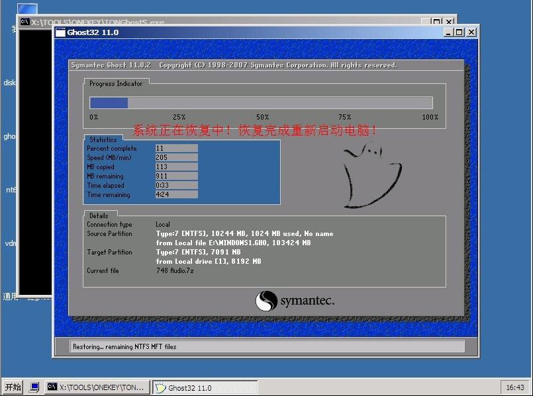This screenshot has height=396, width=533.
Task: Click the "Time remaining" label
Action: point(109,194)
